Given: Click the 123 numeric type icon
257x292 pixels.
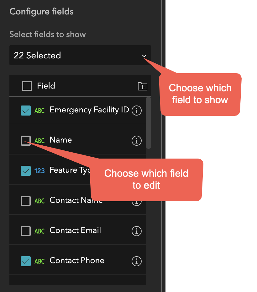Looking at the screenshot, I should coord(39,171).
